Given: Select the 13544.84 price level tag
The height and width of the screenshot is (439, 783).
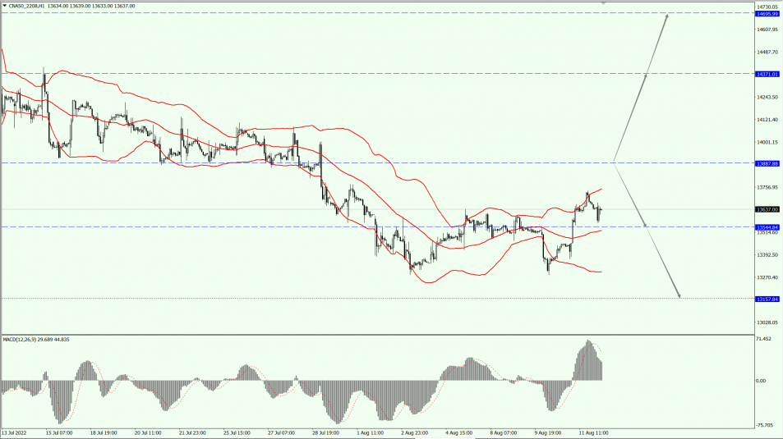Looking at the screenshot, I should 767,226.
